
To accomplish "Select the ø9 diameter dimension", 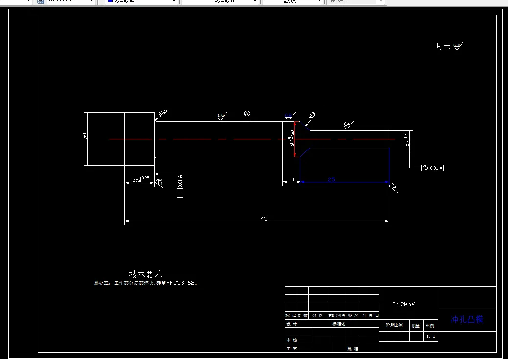I will [x=85, y=136].
